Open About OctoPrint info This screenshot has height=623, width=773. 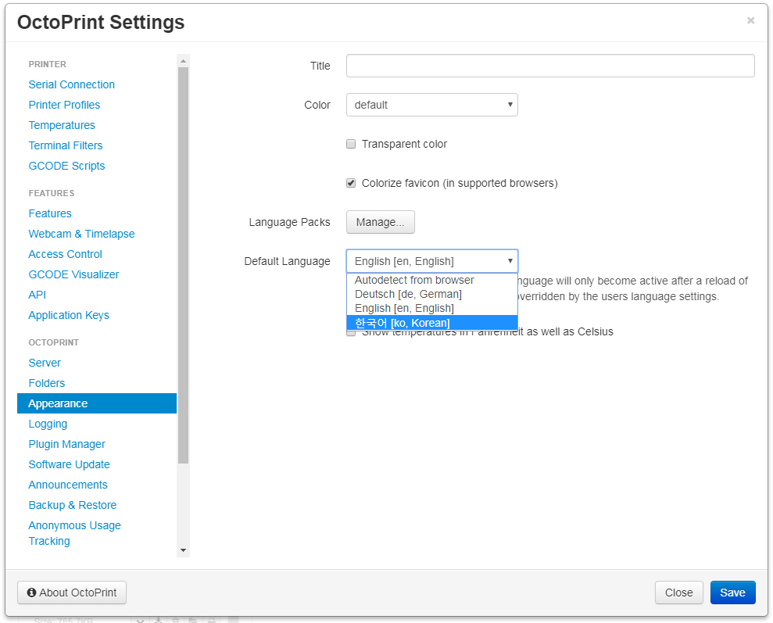[72, 593]
